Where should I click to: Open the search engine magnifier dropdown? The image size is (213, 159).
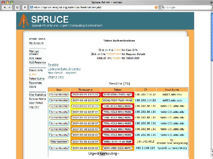[x=163, y=7]
